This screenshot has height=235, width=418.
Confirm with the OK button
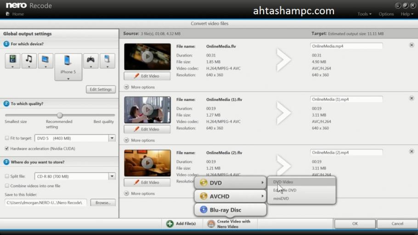click(x=355, y=224)
